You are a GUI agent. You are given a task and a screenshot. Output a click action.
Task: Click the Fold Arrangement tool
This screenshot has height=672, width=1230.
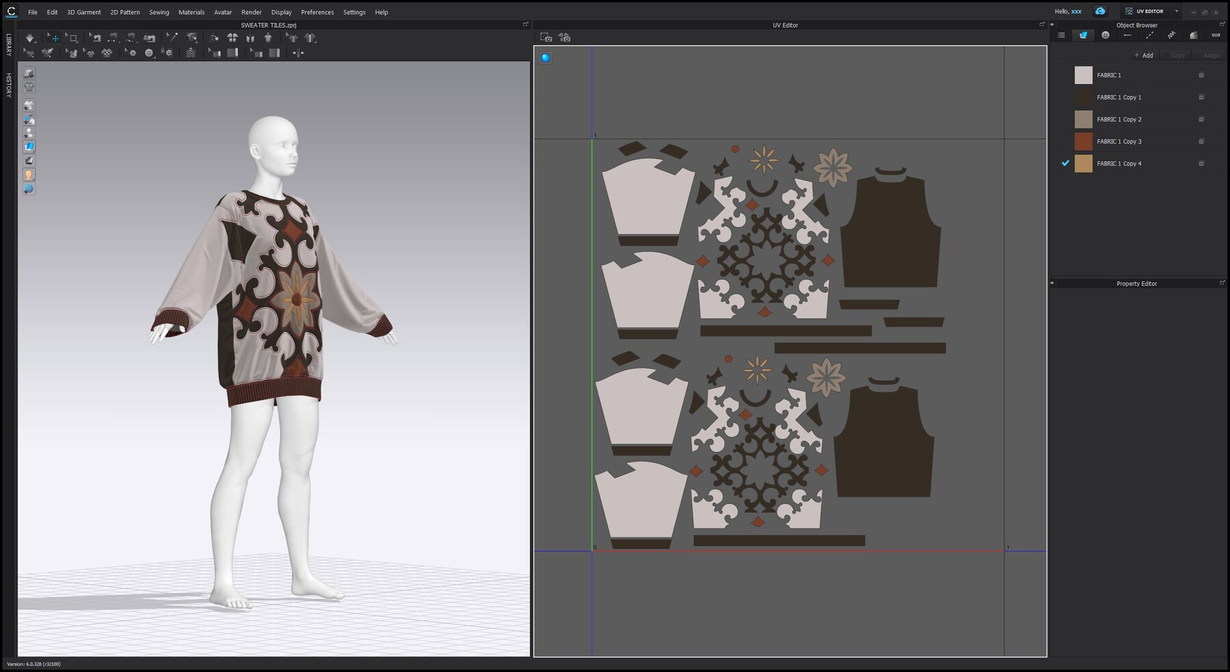(214, 38)
